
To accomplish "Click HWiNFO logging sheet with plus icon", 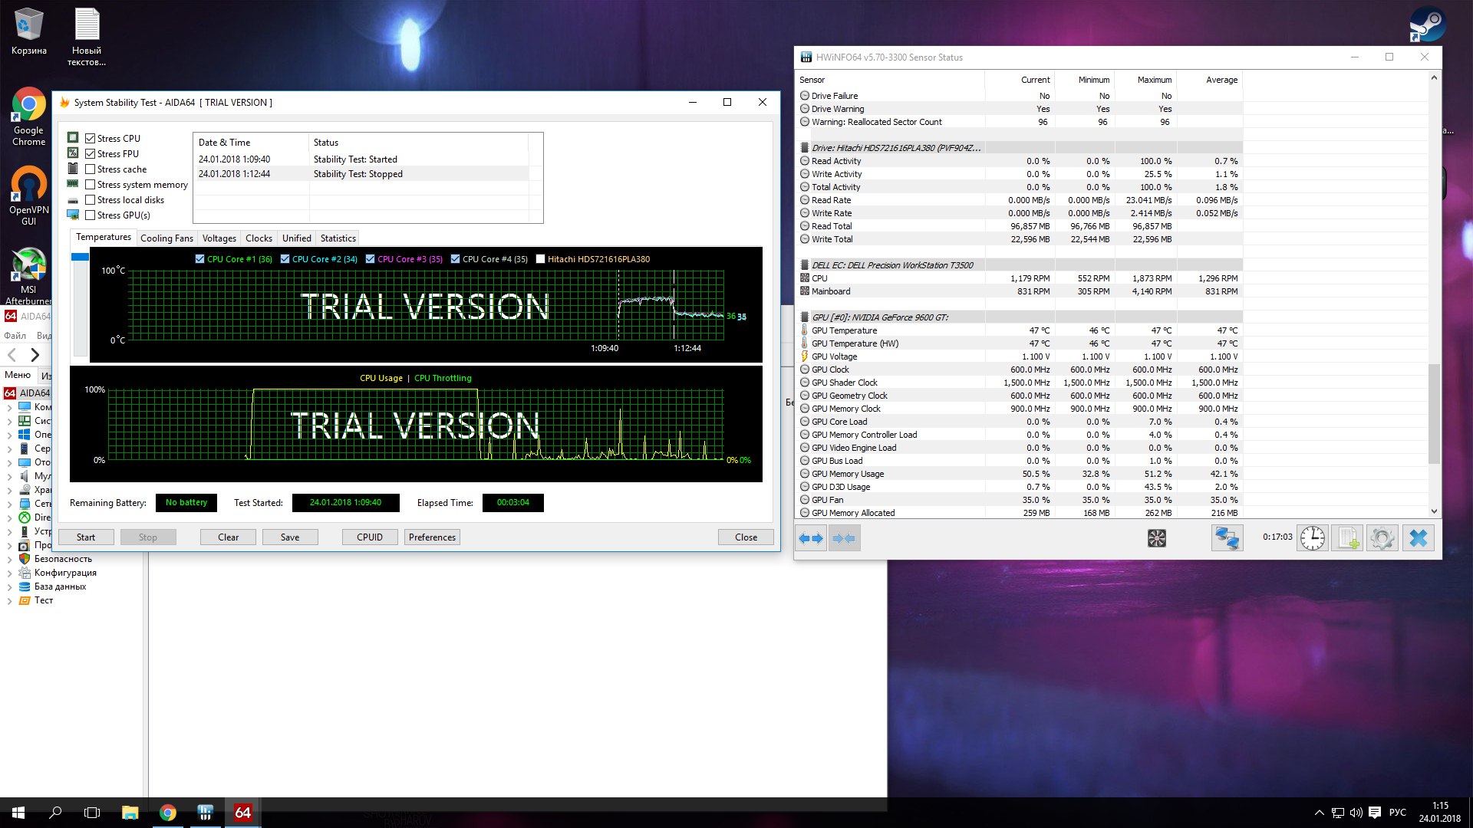I will [x=1348, y=538].
